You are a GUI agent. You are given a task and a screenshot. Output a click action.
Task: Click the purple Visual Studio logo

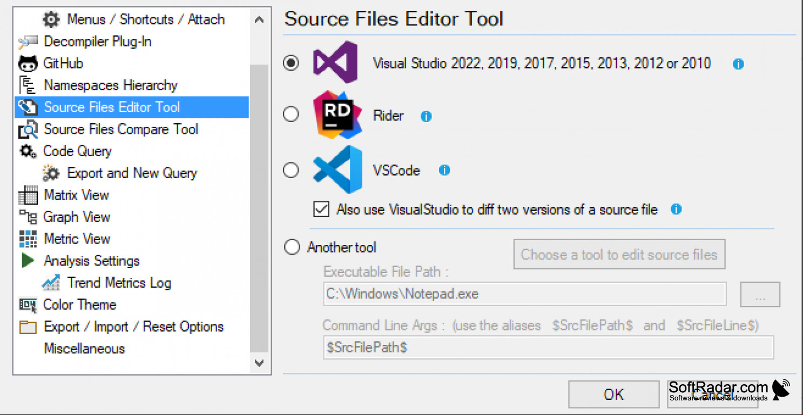[x=335, y=62]
